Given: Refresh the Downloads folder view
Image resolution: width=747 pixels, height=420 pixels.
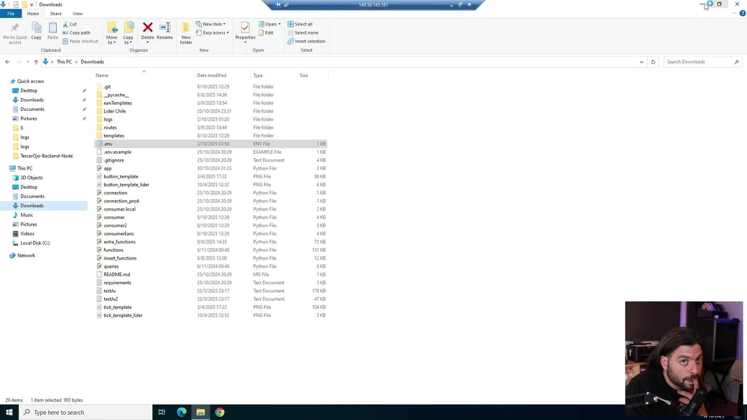Looking at the screenshot, I should [653, 62].
